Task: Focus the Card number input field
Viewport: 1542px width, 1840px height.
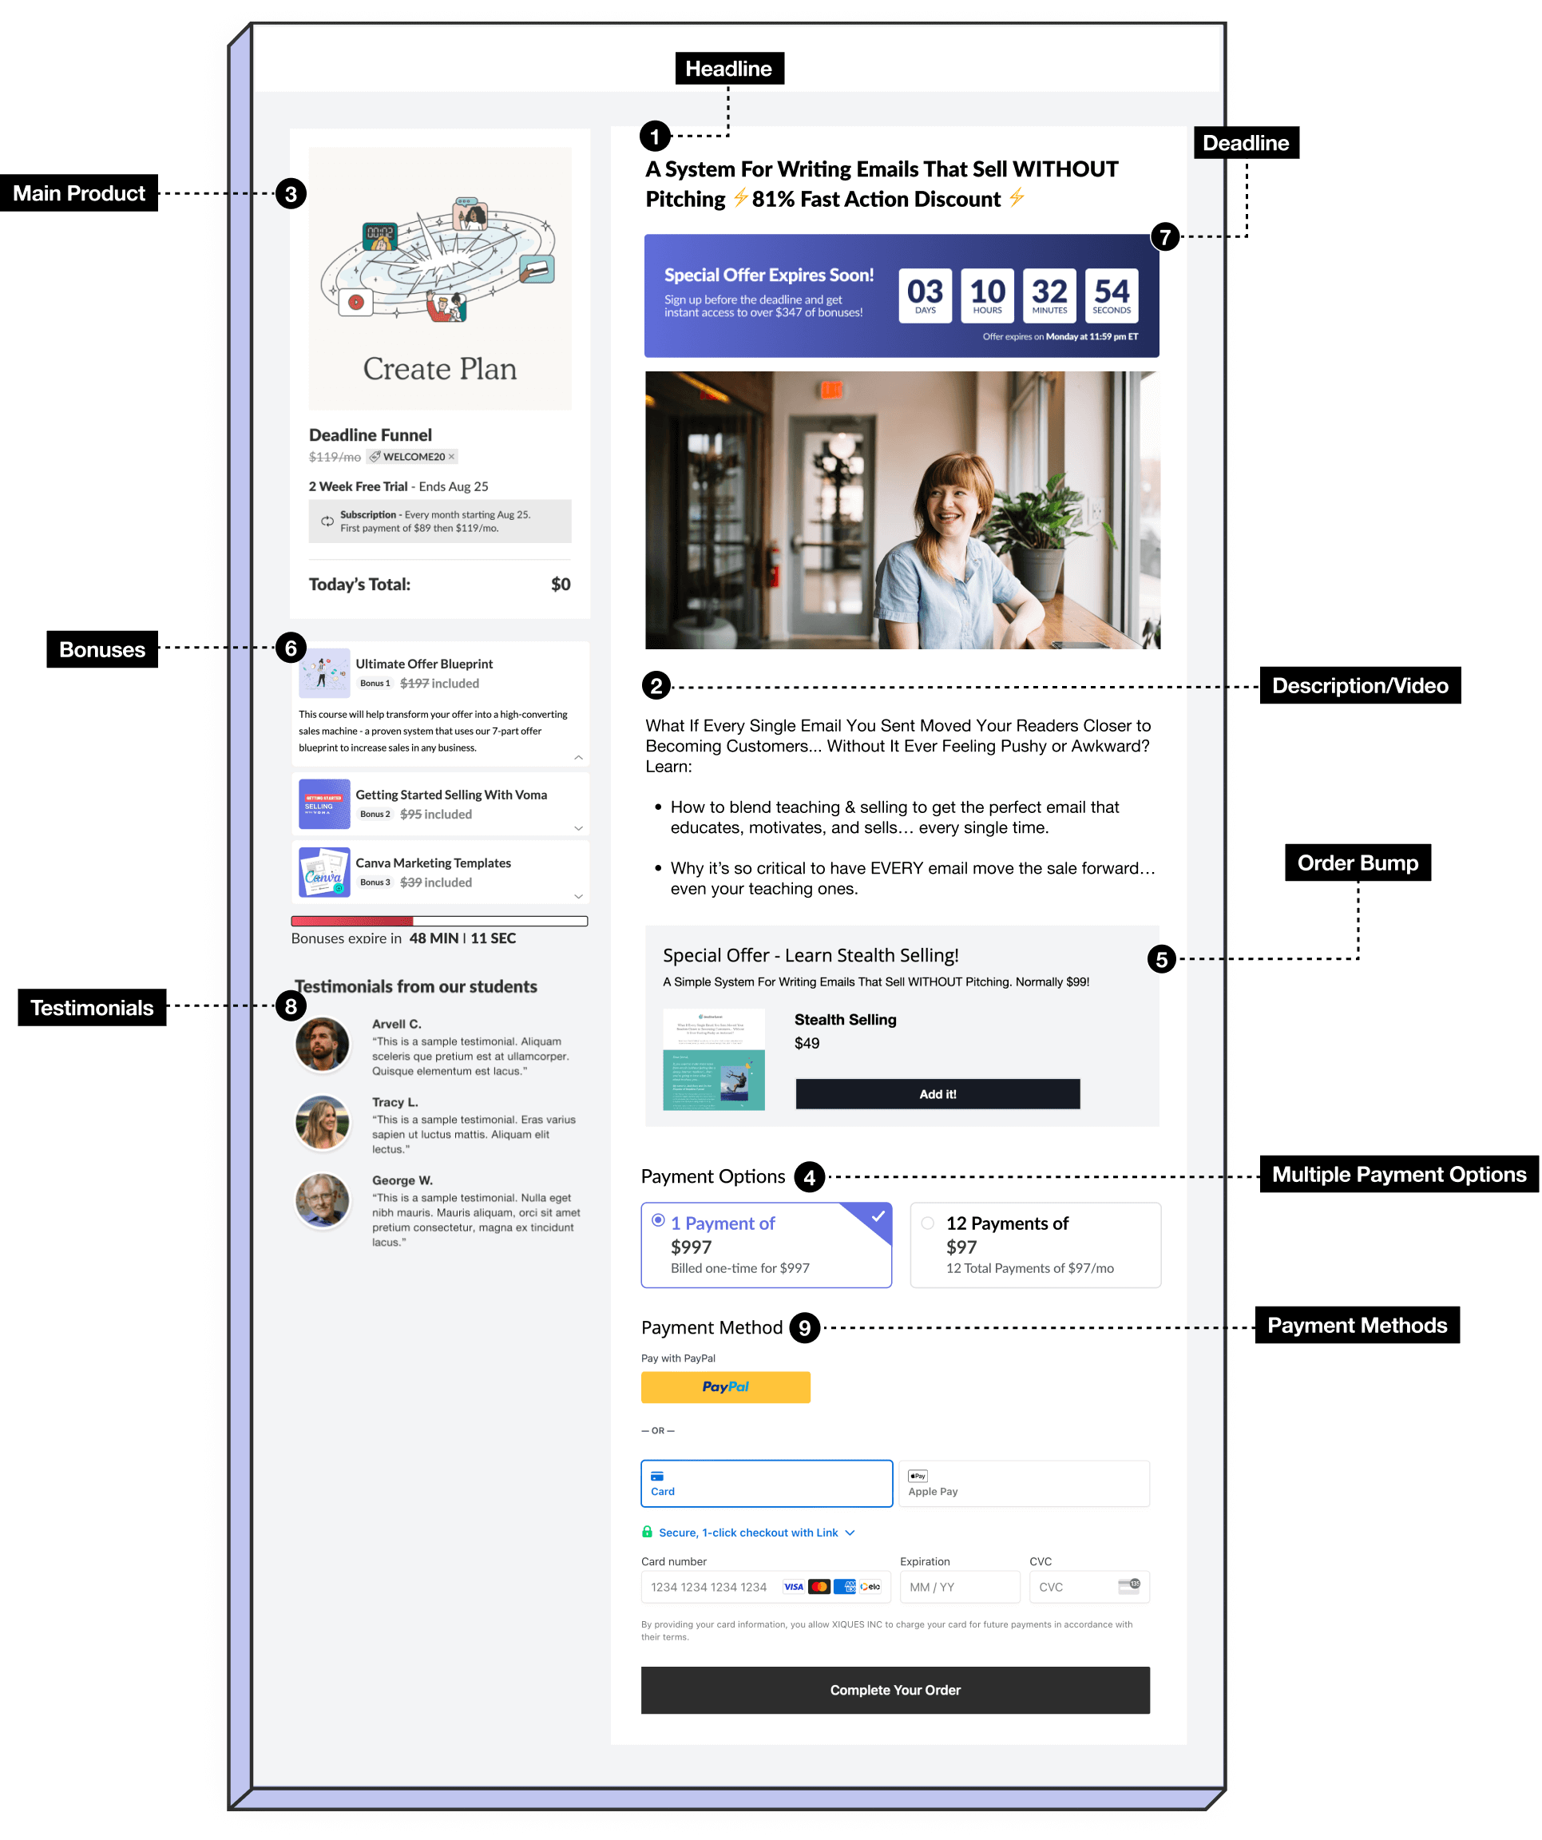Action: [710, 1587]
